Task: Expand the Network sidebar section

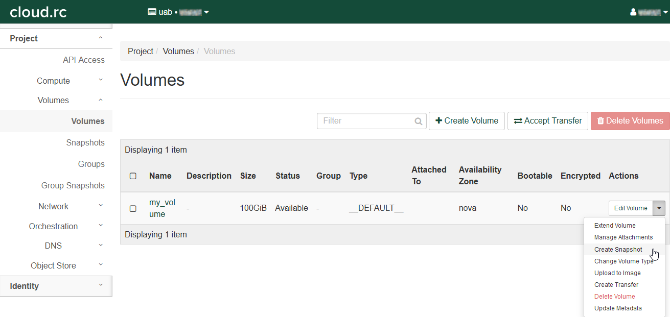Action: point(53,207)
